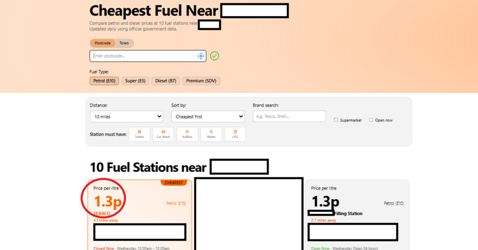Switch to Town search mode
478x250 pixels.
click(x=124, y=43)
